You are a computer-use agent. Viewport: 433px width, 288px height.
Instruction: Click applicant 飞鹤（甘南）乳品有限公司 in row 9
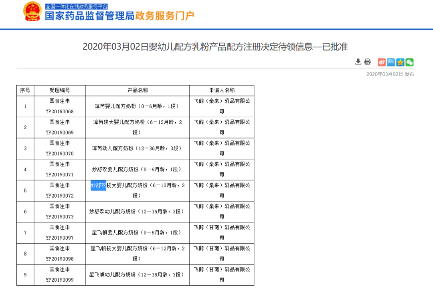coord(222,274)
